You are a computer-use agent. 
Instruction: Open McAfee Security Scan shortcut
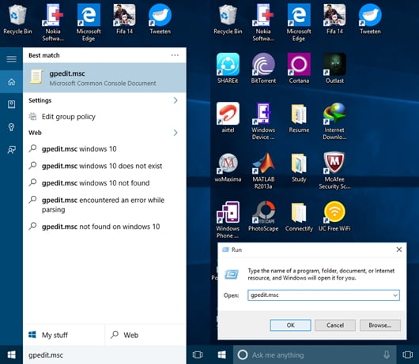click(x=334, y=171)
